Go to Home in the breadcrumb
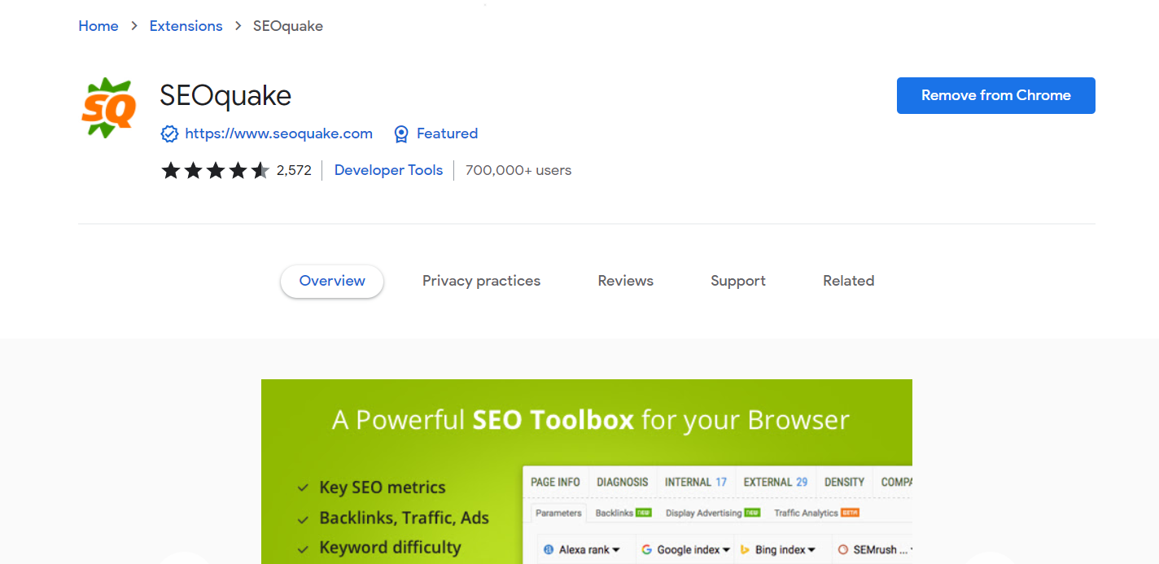The width and height of the screenshot is (1159, 564). tap(98, 26)
